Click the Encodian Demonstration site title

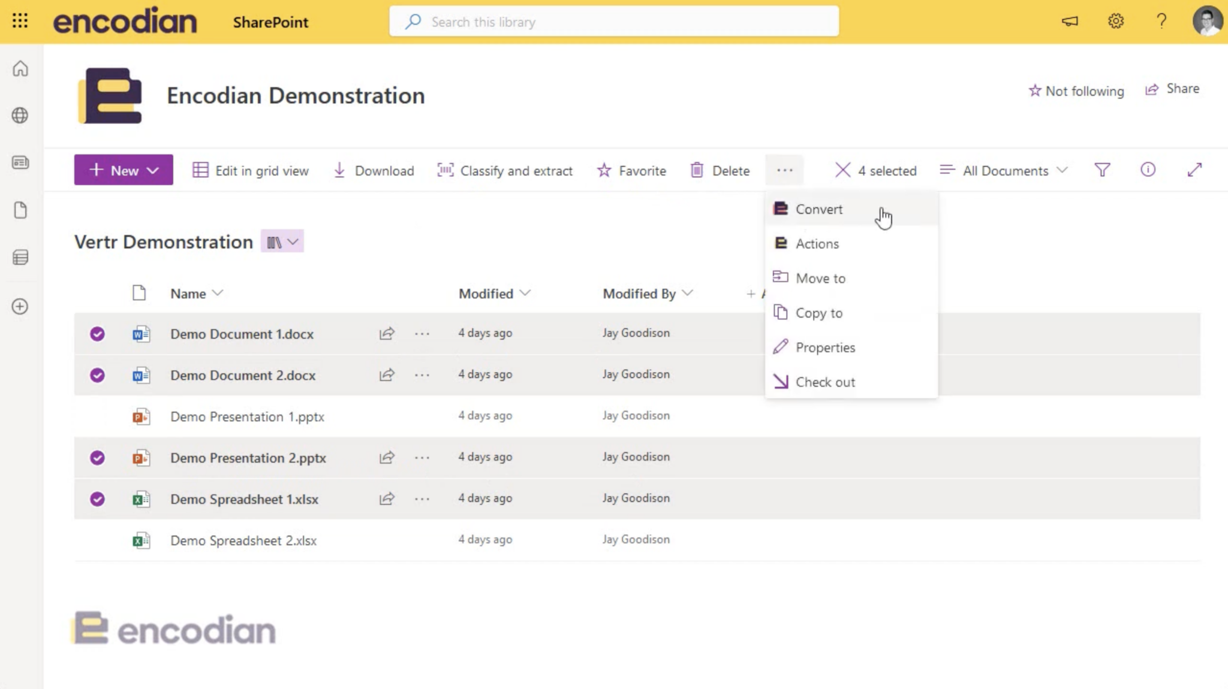click(x=296, y=95)
